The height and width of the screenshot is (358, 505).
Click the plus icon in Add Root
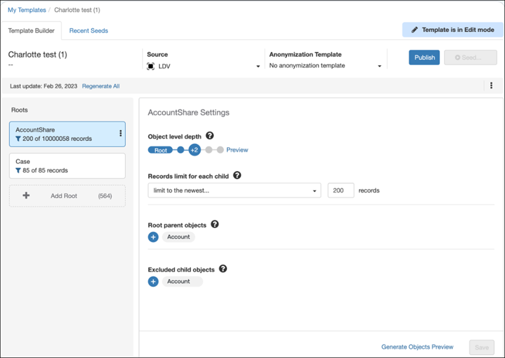26,195
